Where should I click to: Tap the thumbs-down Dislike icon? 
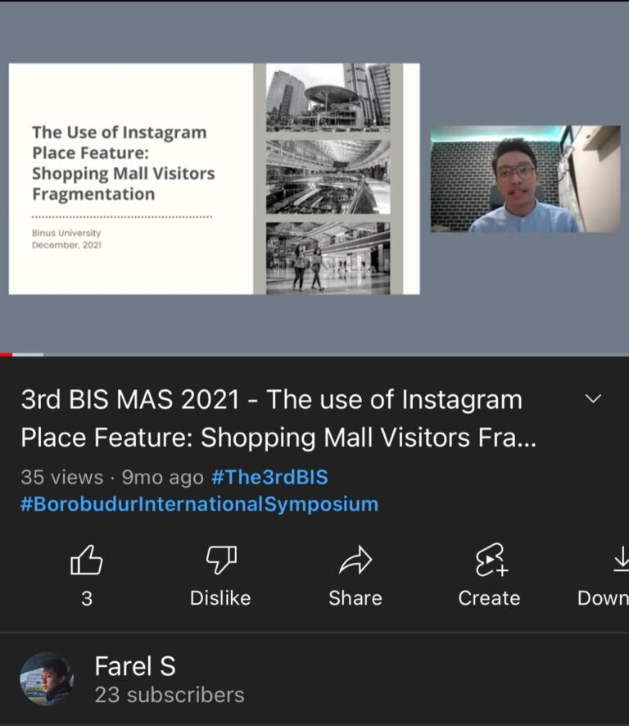(x=221, y=560)
